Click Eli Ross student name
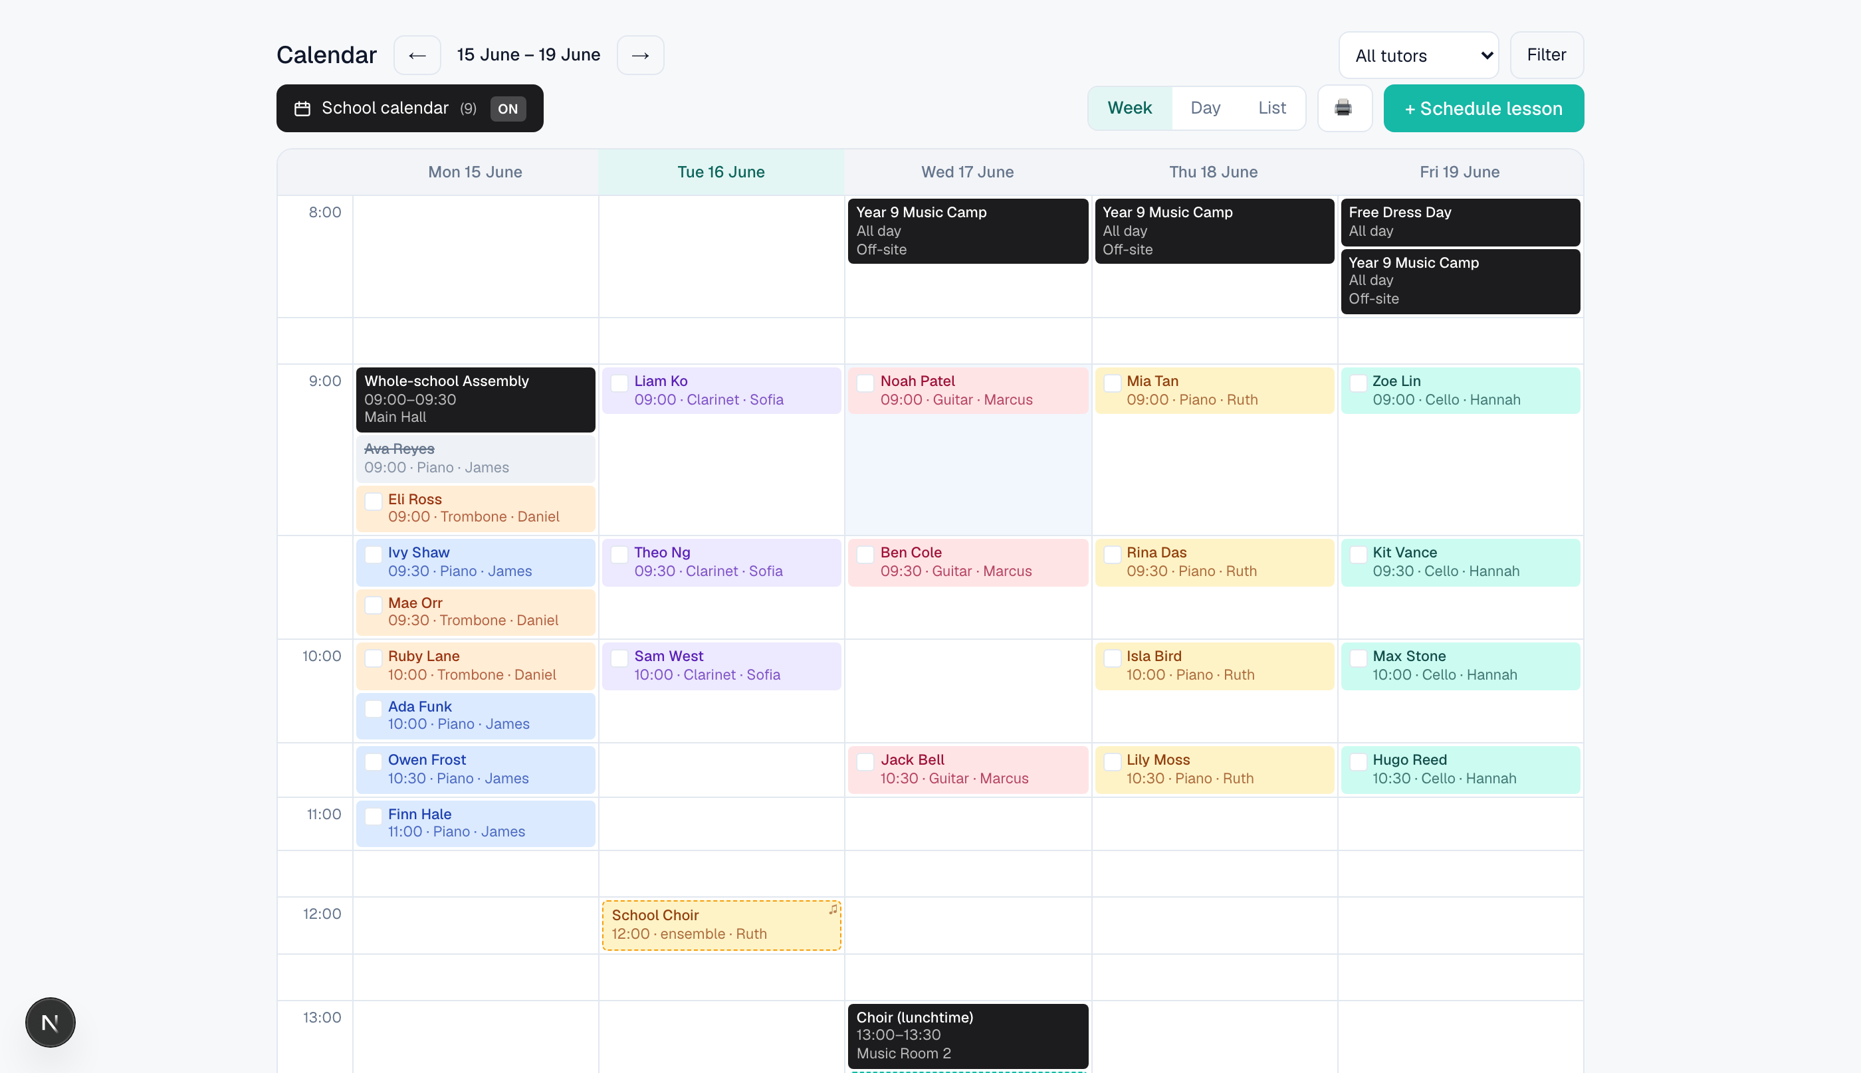 click(x=415, y=499)
